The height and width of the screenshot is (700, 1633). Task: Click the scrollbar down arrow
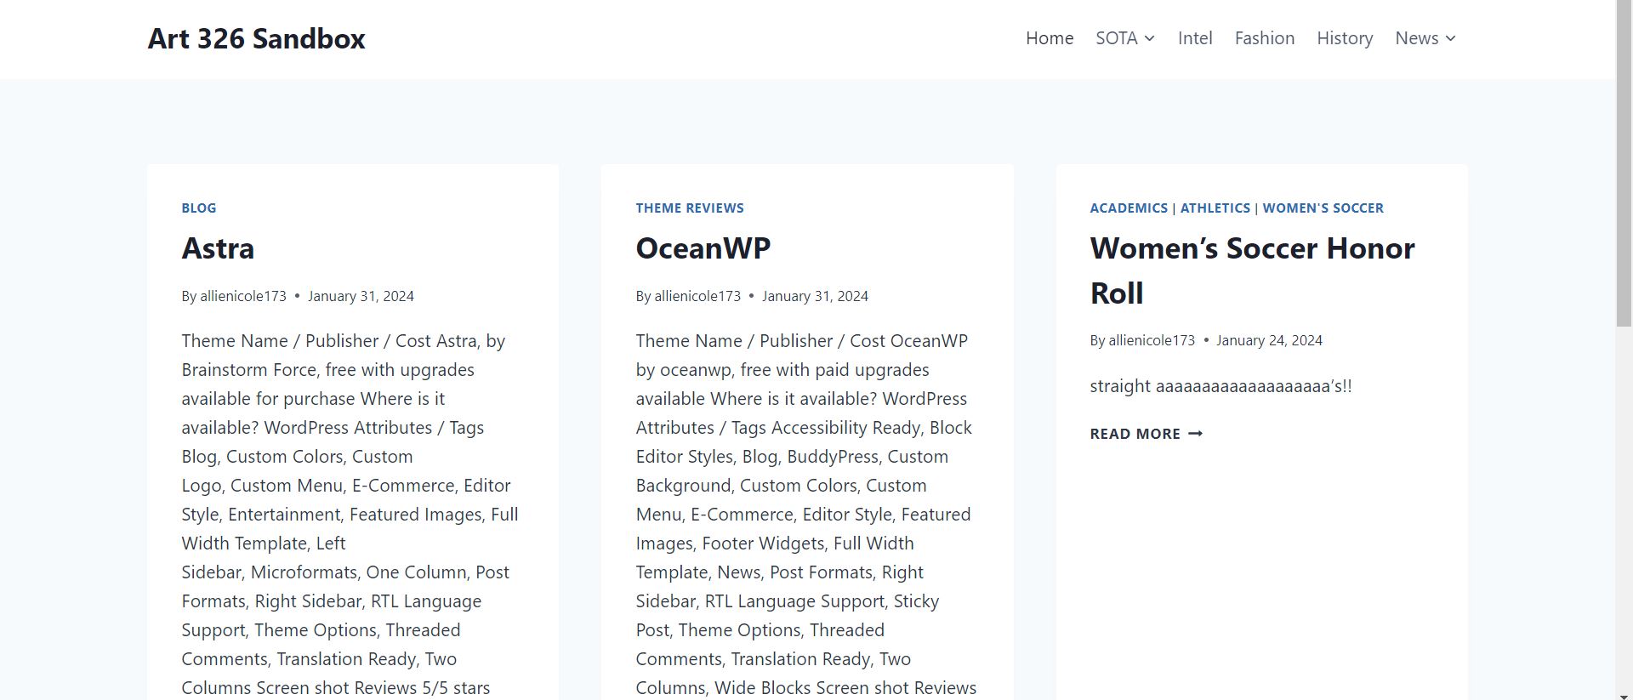(x=1624, y=693)
